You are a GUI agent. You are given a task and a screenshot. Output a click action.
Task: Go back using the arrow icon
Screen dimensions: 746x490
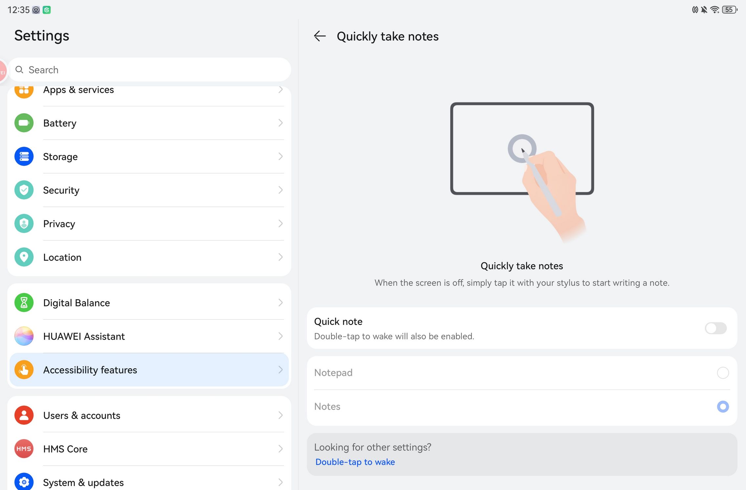coord(319,36)
